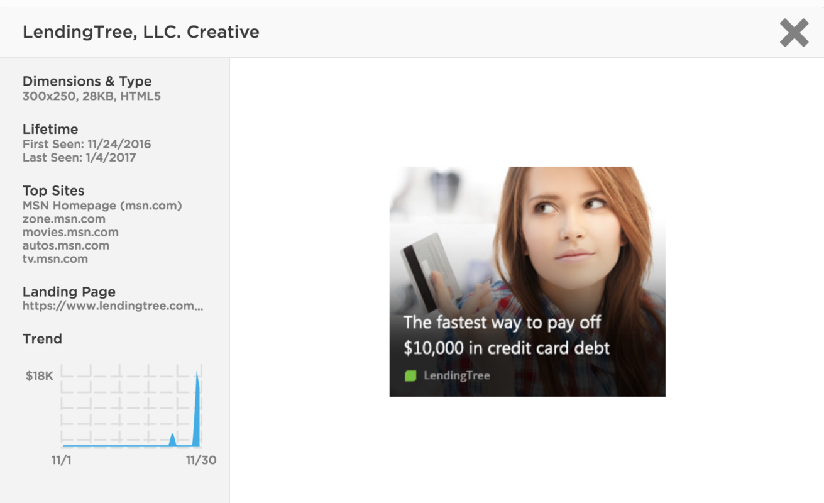Click the 300x250 dimensions info text
824x503 pixels.
[91, 96]
